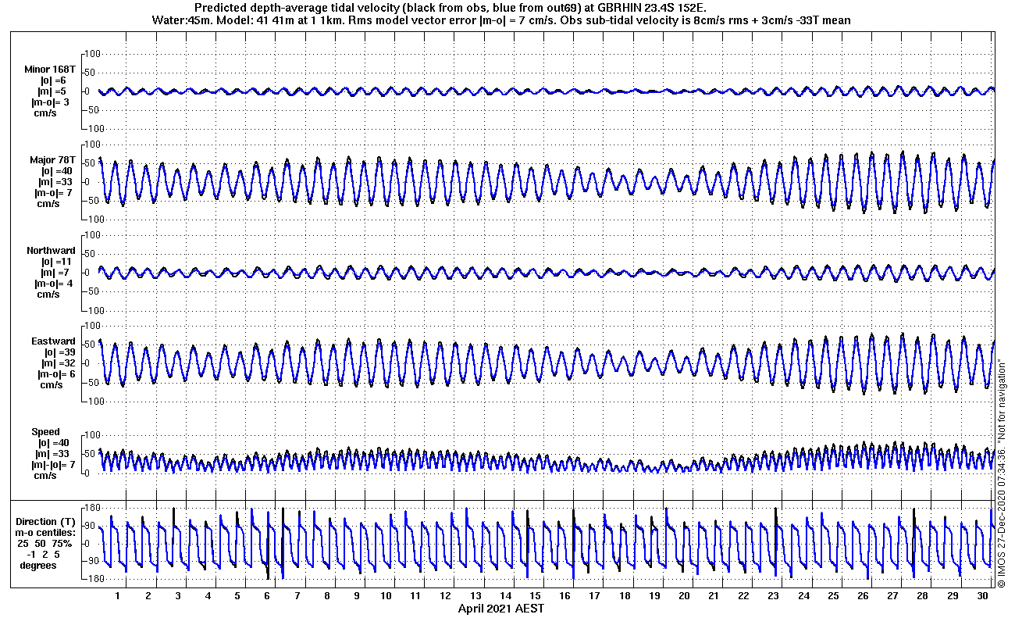
Task: Click '|o| =40' in the Speed panel
Action: (54, 443)
